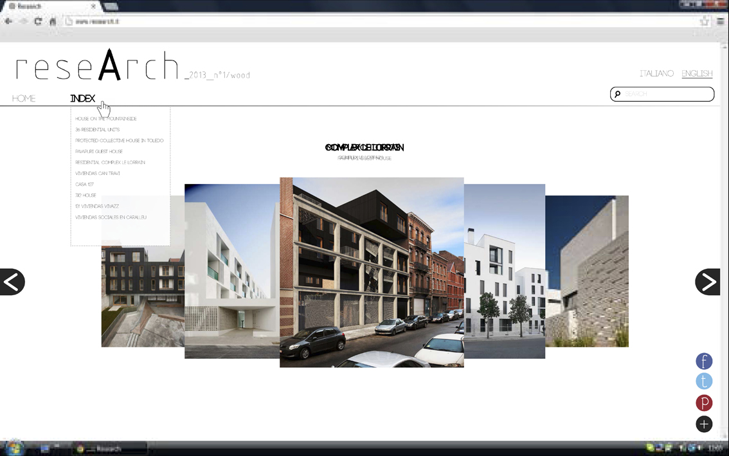Click the next slide arrow
The height and width of the screenshot is (456, 729).
click(707, 282)
